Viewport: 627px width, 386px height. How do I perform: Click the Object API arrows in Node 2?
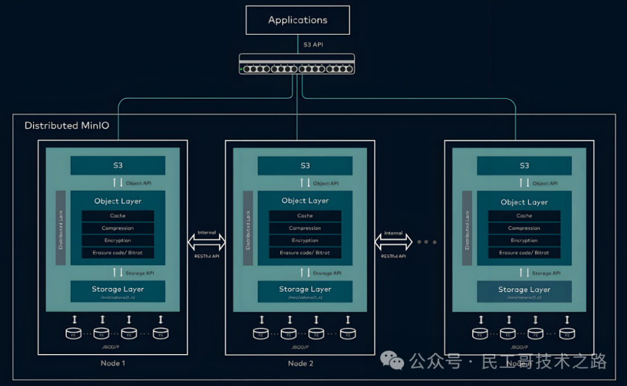pos(305,183)
